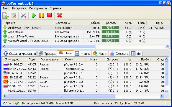The height and width of the screenshot is (107, 172).
Task: Click the Исх. скорость status bar entry
Action: click(x=119, y=103)
